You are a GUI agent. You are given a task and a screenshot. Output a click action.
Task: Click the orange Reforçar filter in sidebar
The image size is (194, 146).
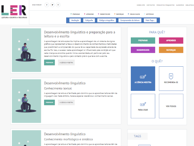(171, 50)
